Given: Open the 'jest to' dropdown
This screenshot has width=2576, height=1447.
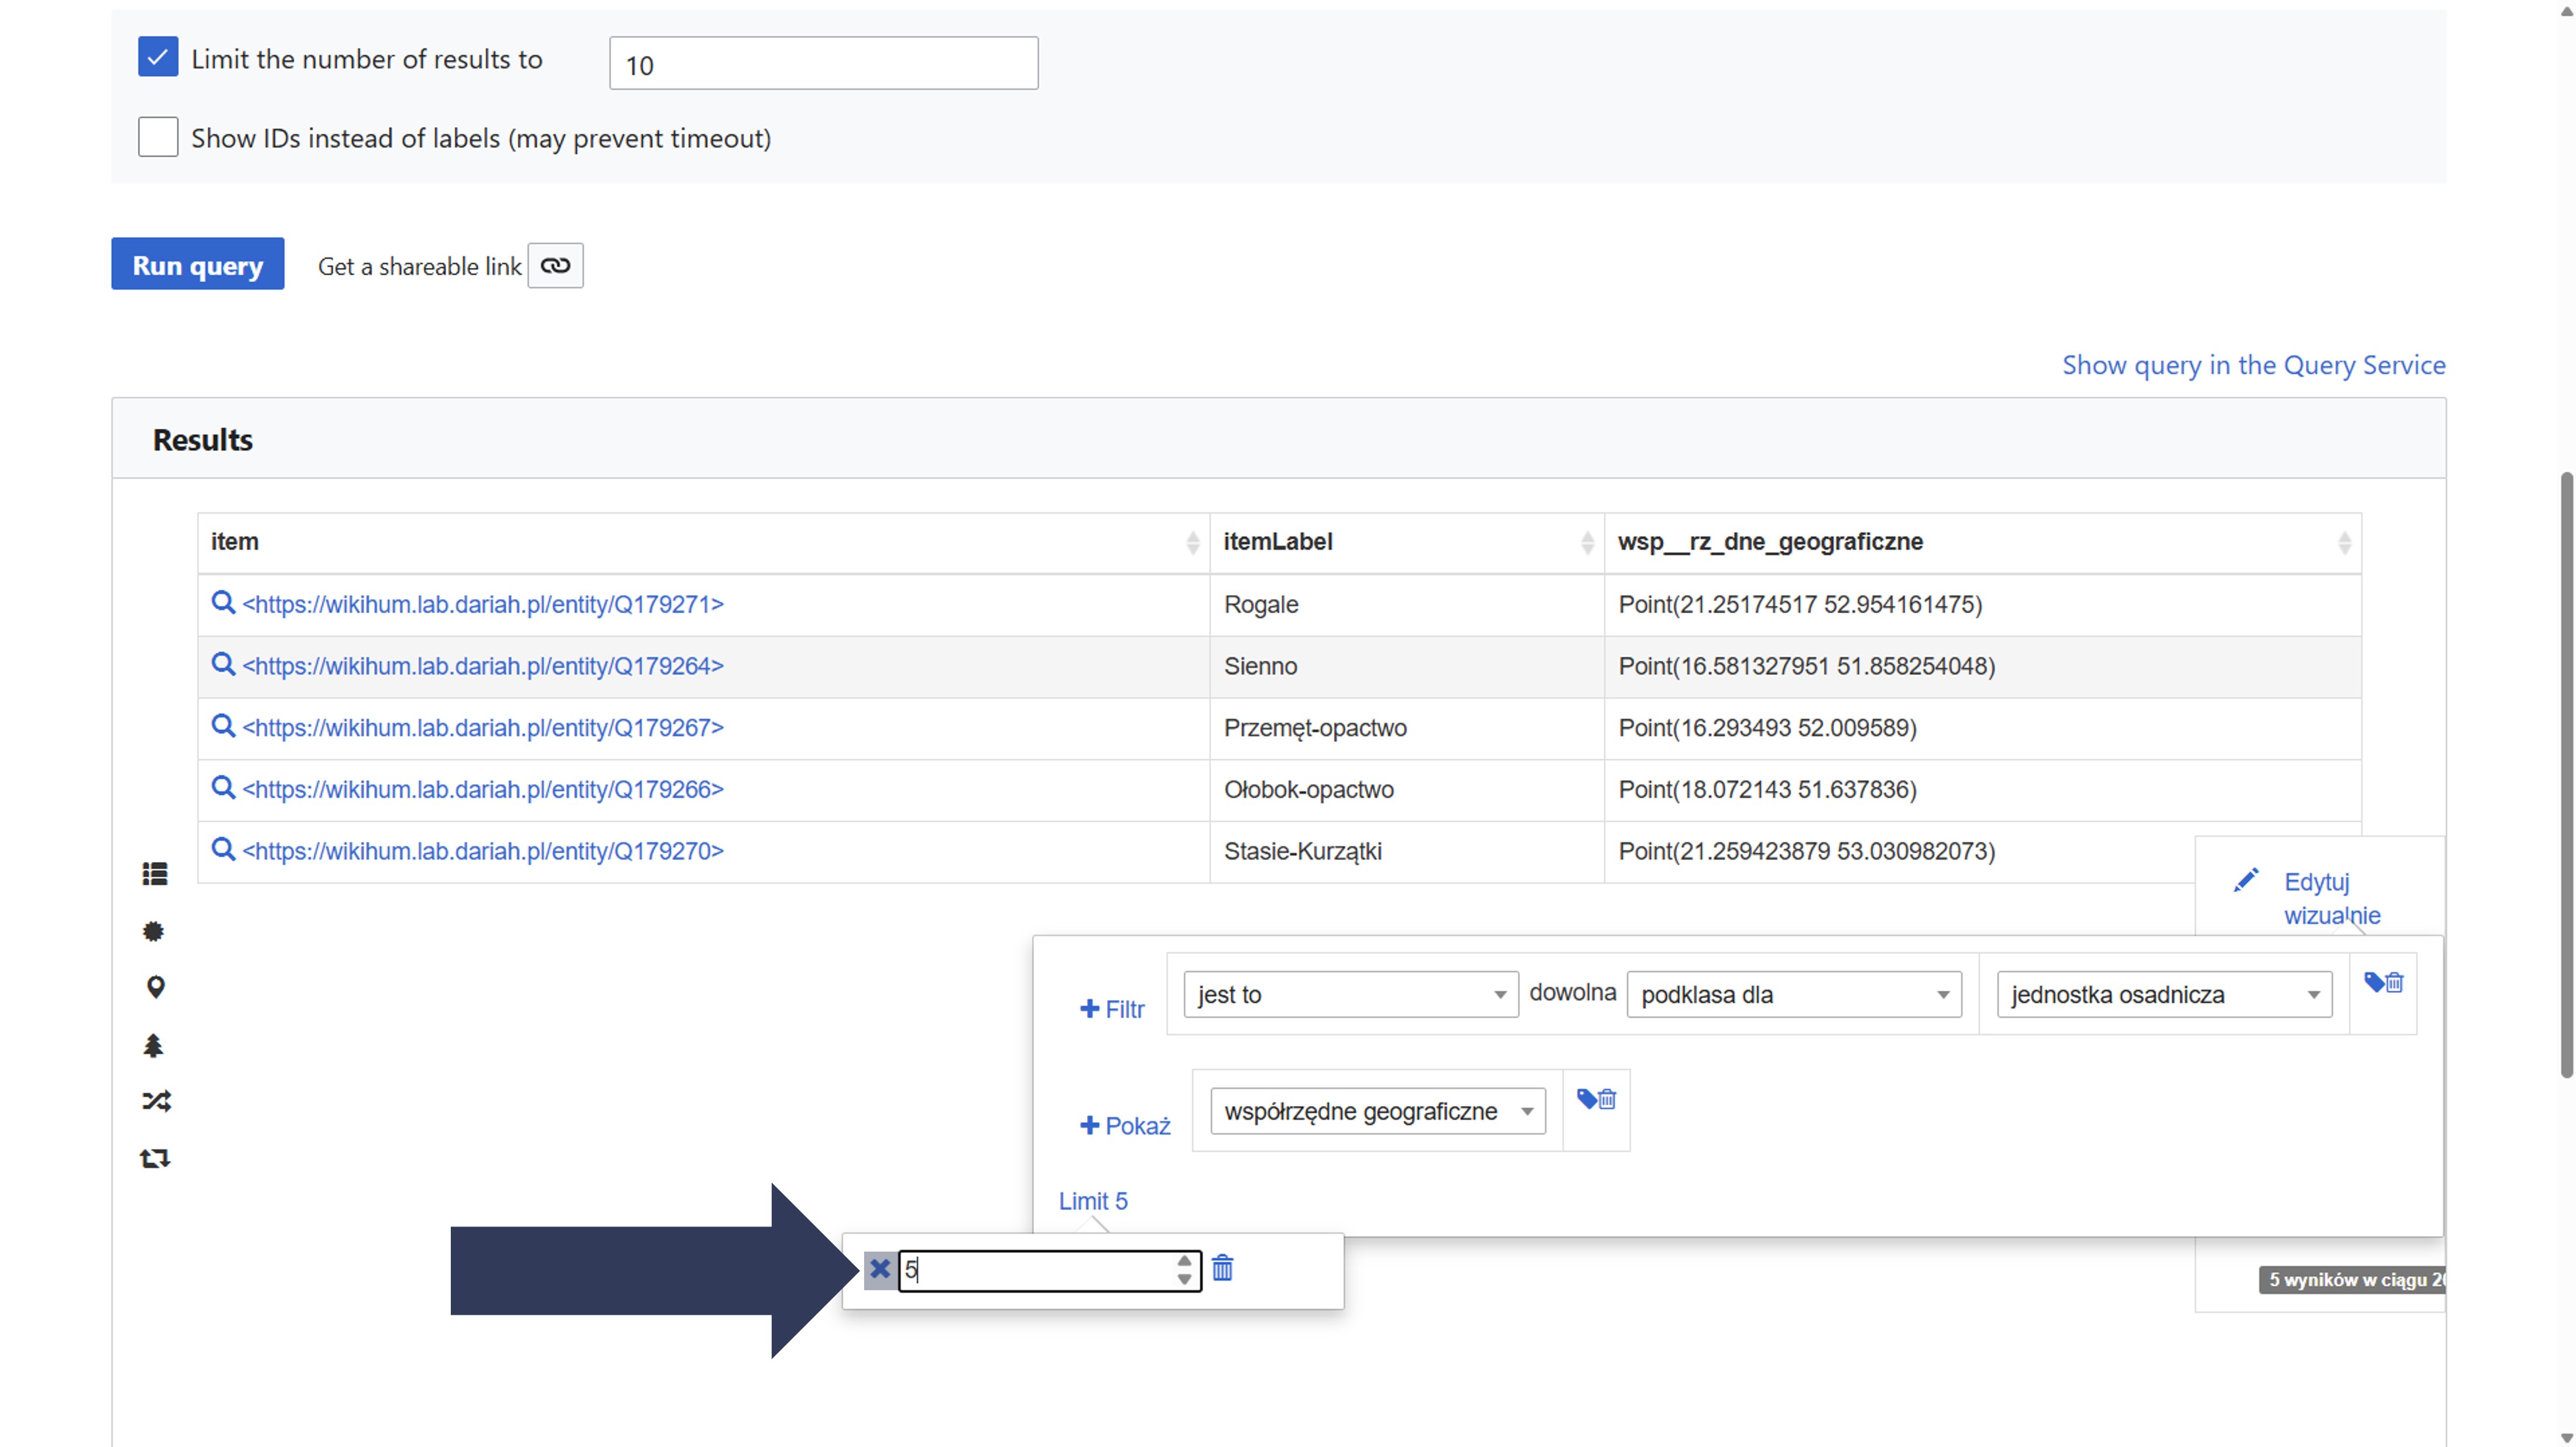Looking at the screenshot, I should 1350,994.
